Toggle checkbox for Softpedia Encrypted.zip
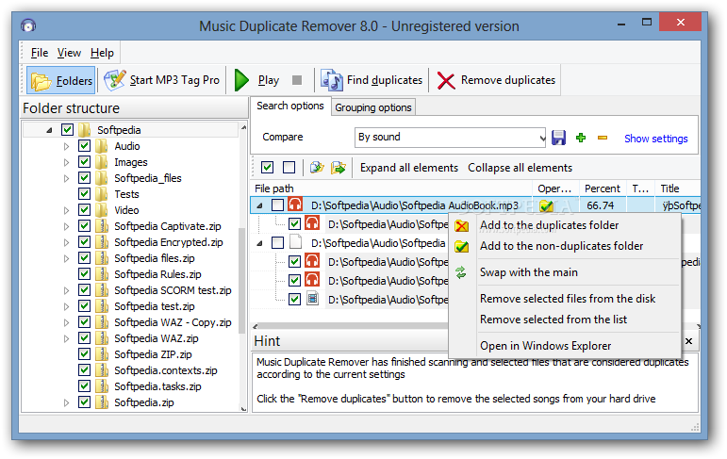727x459 pixels. coord(84,242)
